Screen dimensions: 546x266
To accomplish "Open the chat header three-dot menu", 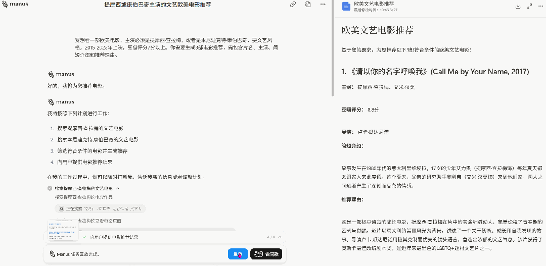I will [x=323, y=5].
